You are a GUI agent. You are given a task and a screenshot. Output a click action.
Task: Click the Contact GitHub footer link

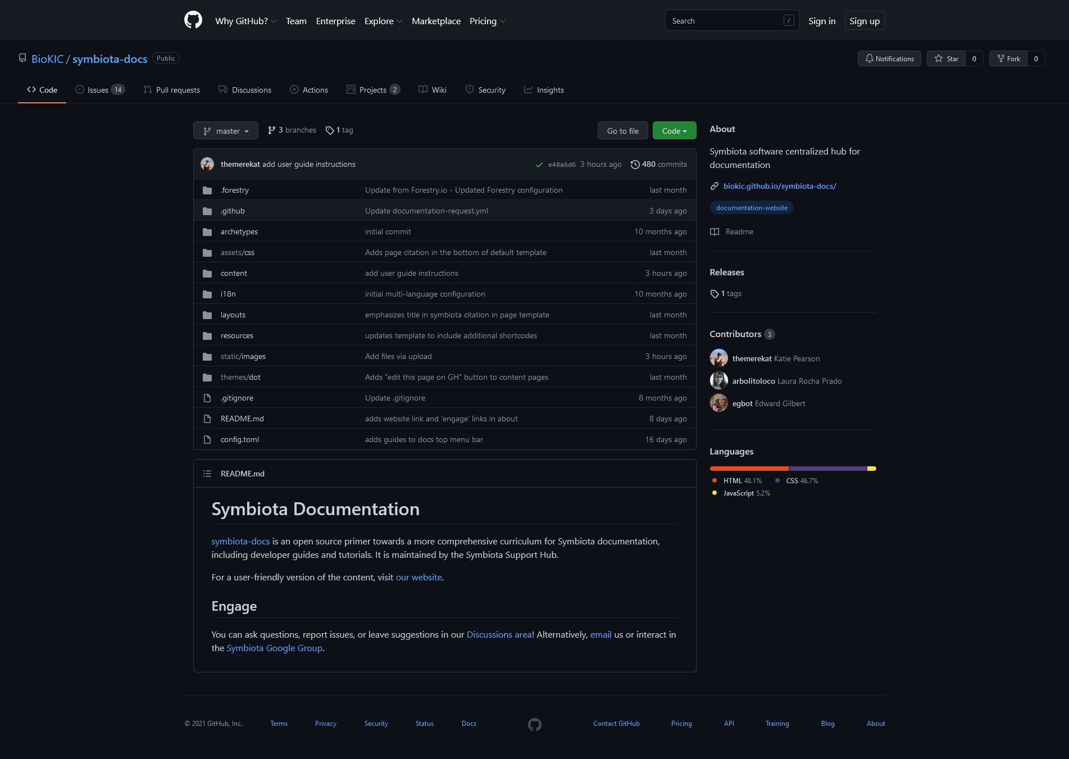(616, 724)
